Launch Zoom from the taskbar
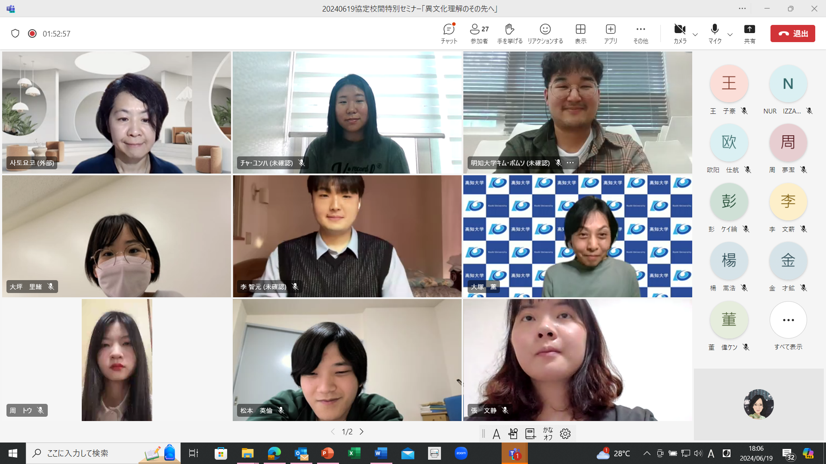Image resolution: width=826 pixels, height=464 pixels. (461, 453)
